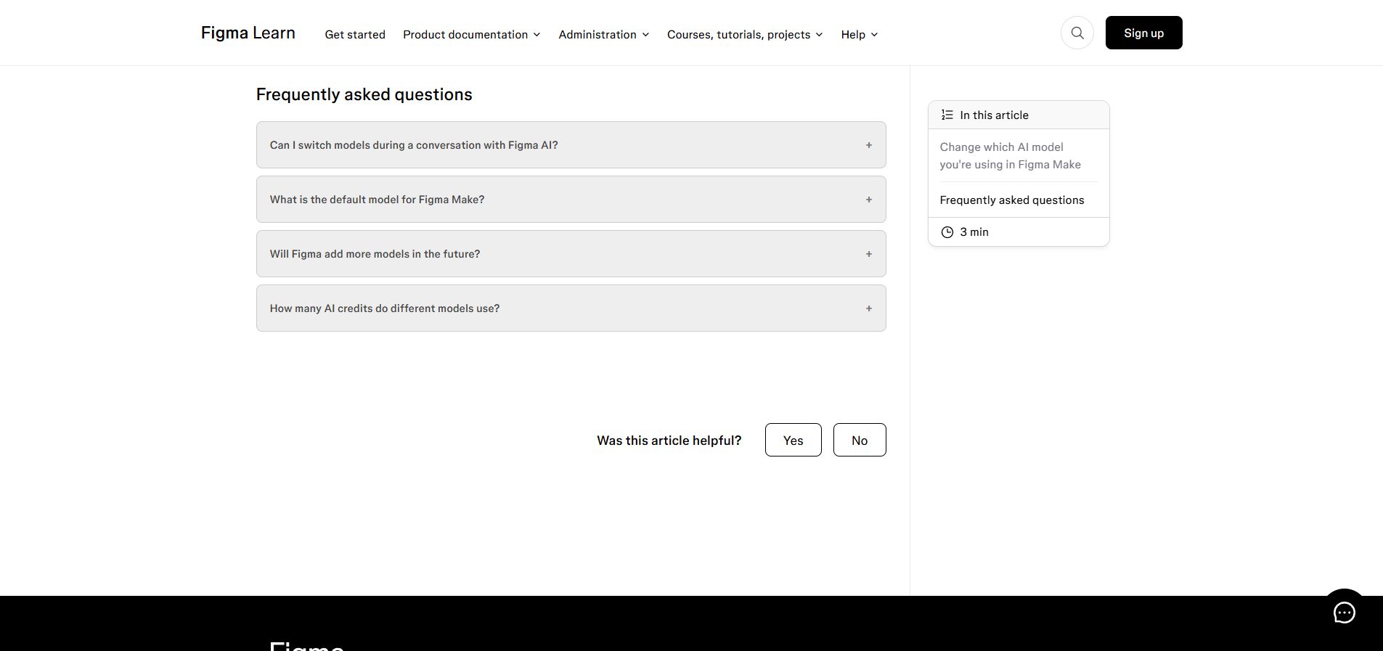
Task: Click the Sign up button
Action: tap(1143, 33)
